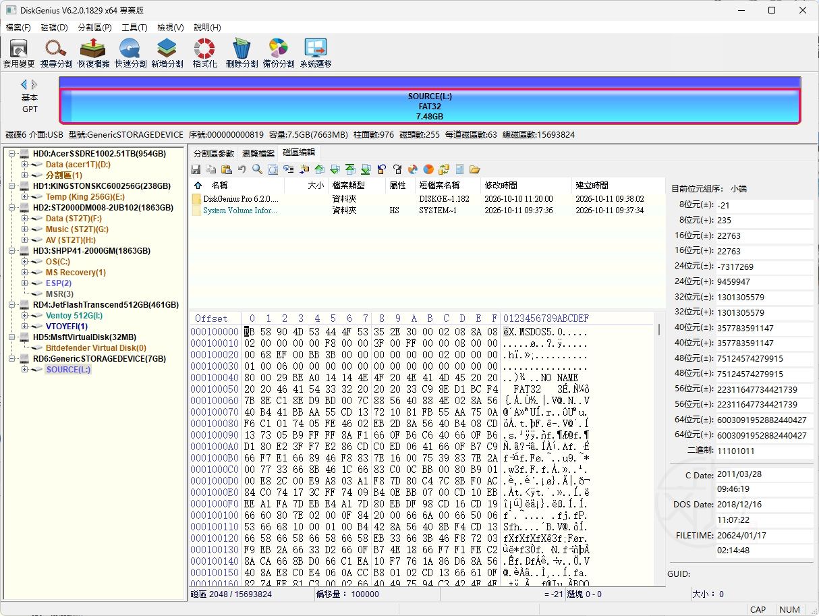Image resolution: width=819 pixels, height=616 pixels.
Task: Collapse the HD0:AcerSSDRE1002.51TB disk node
Action: coord(13,154)
